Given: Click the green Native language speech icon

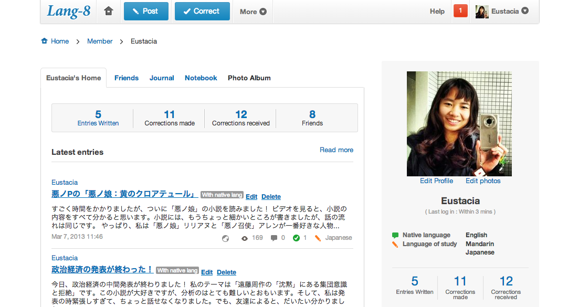Looking at the screenshot, I should (x=395, y=235).
